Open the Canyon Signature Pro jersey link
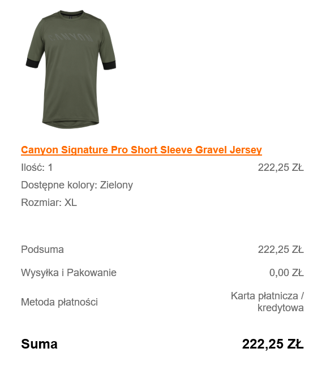326x374 pixels. pyautogui.click(x=141, y=150)
